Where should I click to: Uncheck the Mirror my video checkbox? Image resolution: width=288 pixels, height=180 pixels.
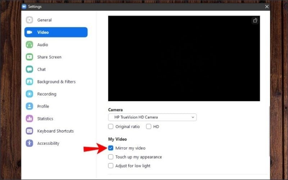click(x=111, y=148)
